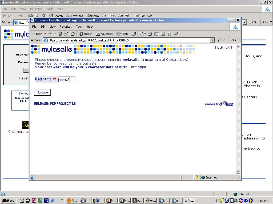Launch Word from Quick Launch bar
The height and width of the screenshot is (204, 273).
click(46, 201)
